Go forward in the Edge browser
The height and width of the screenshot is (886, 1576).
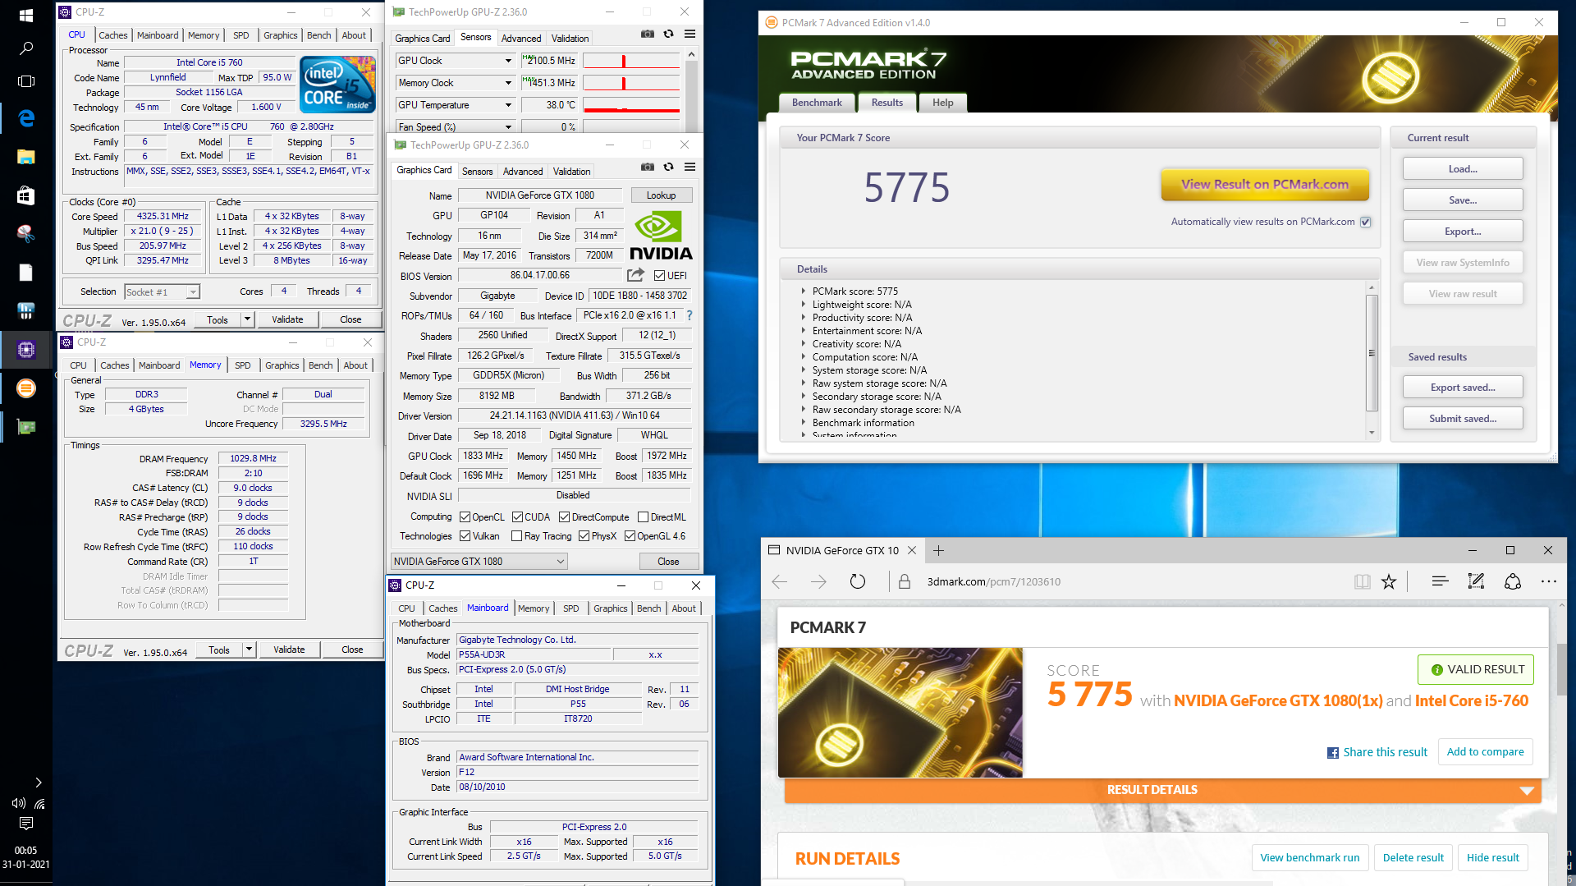coord(818,581)
